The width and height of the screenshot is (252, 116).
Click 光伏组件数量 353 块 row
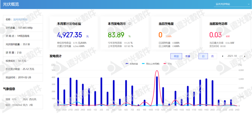[23, 44]
